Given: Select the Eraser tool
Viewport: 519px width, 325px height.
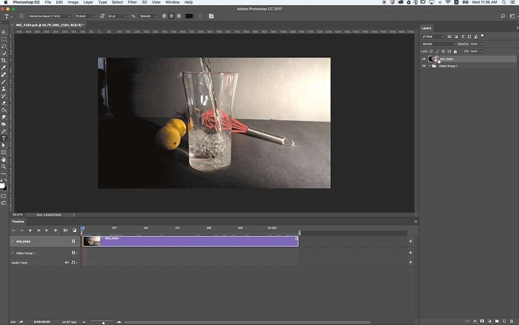Looking at the screenshot, I should (x=3, y=103).
